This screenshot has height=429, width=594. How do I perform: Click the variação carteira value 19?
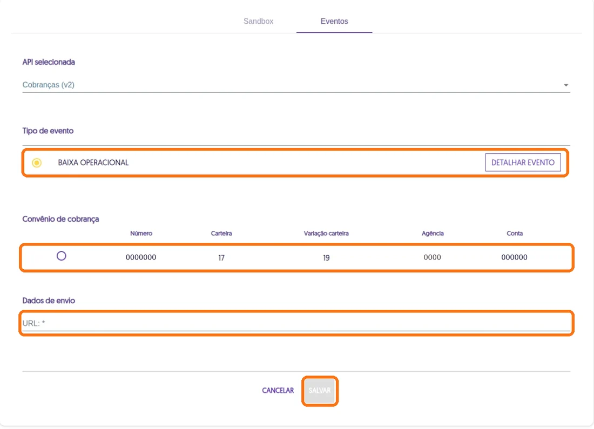(326, 258)
